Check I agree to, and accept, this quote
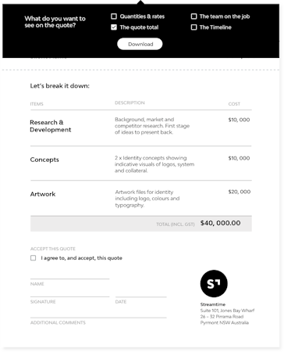This screenshot has height=352, width=284. point(34,258)
